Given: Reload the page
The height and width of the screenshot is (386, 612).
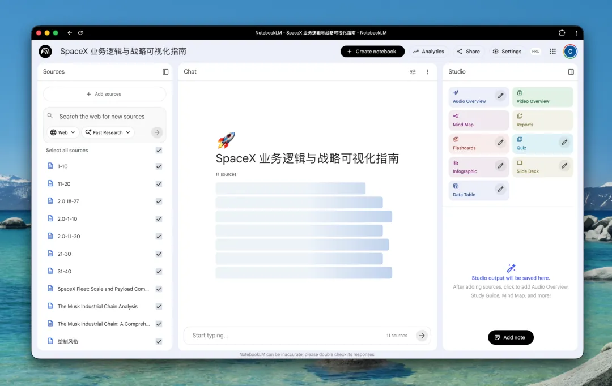Looking at the screenshot, I should (x=80, y=33).
